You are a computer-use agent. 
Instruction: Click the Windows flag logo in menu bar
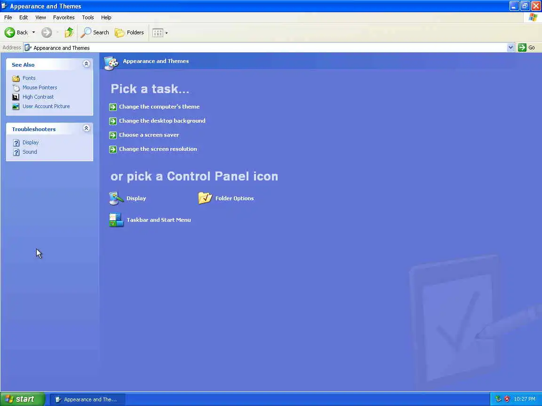click(533, 17)
